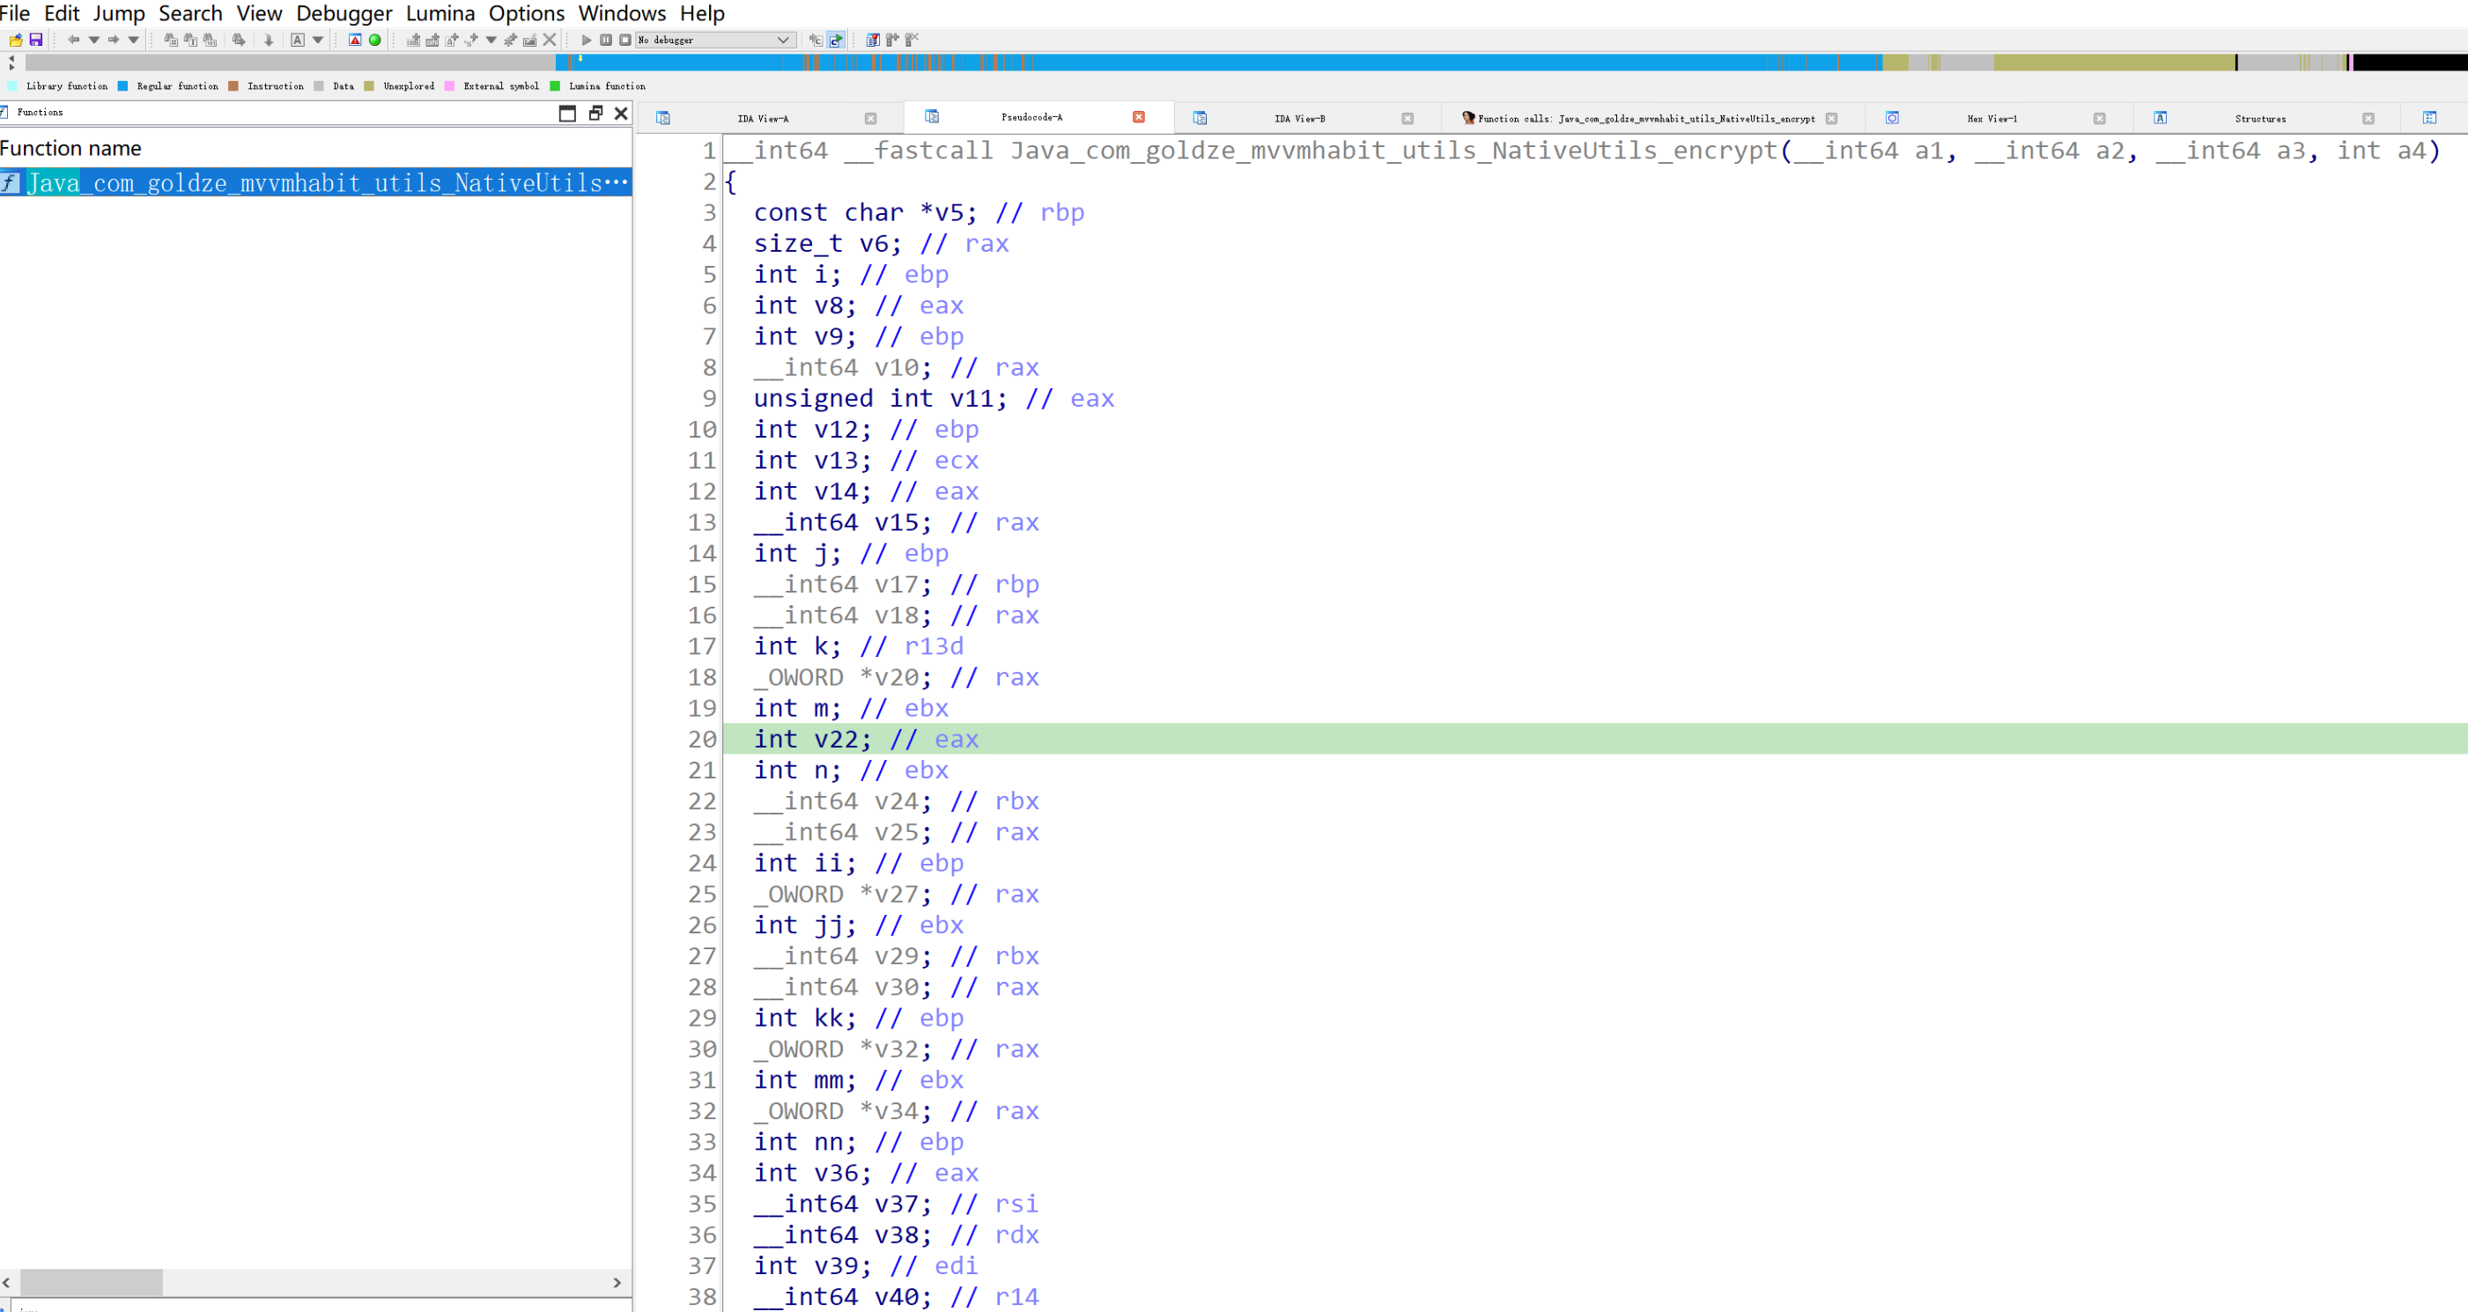This screenshot has height=1312, width=2468.
Task: Click the green circle toolbar icon
Action: pyautogui.click(x=374, y=40)
